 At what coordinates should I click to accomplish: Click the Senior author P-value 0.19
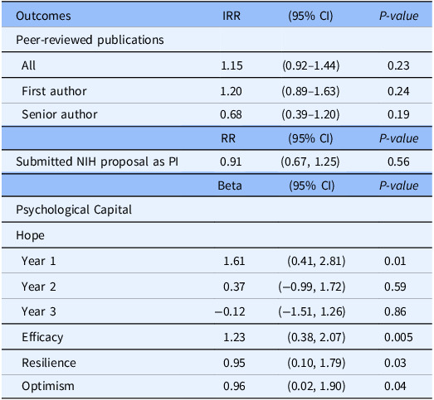398,114
